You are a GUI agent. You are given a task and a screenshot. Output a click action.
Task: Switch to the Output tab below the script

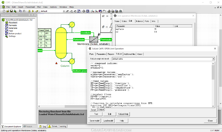[101, 110]
